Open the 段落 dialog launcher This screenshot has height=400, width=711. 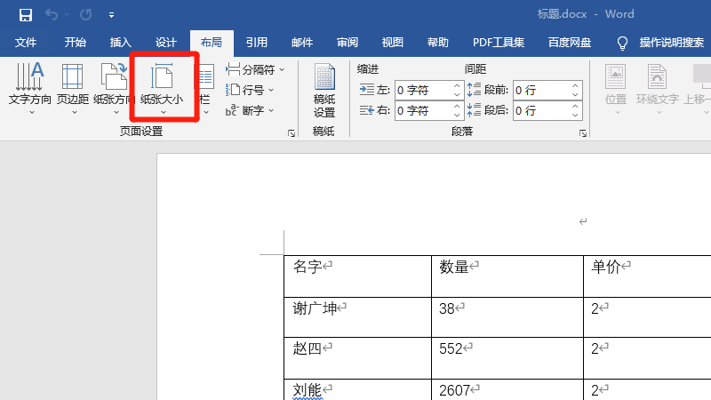point(583,133)
